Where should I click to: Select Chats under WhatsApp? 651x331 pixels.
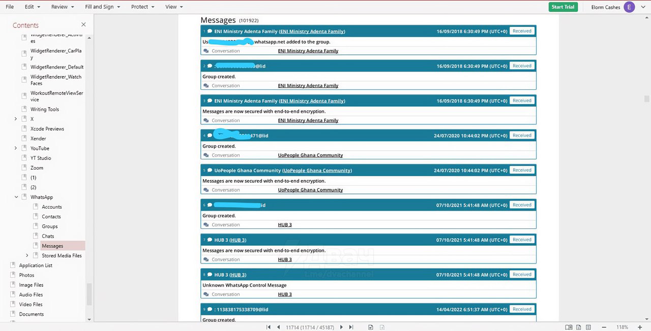click(x=48, y=236)
